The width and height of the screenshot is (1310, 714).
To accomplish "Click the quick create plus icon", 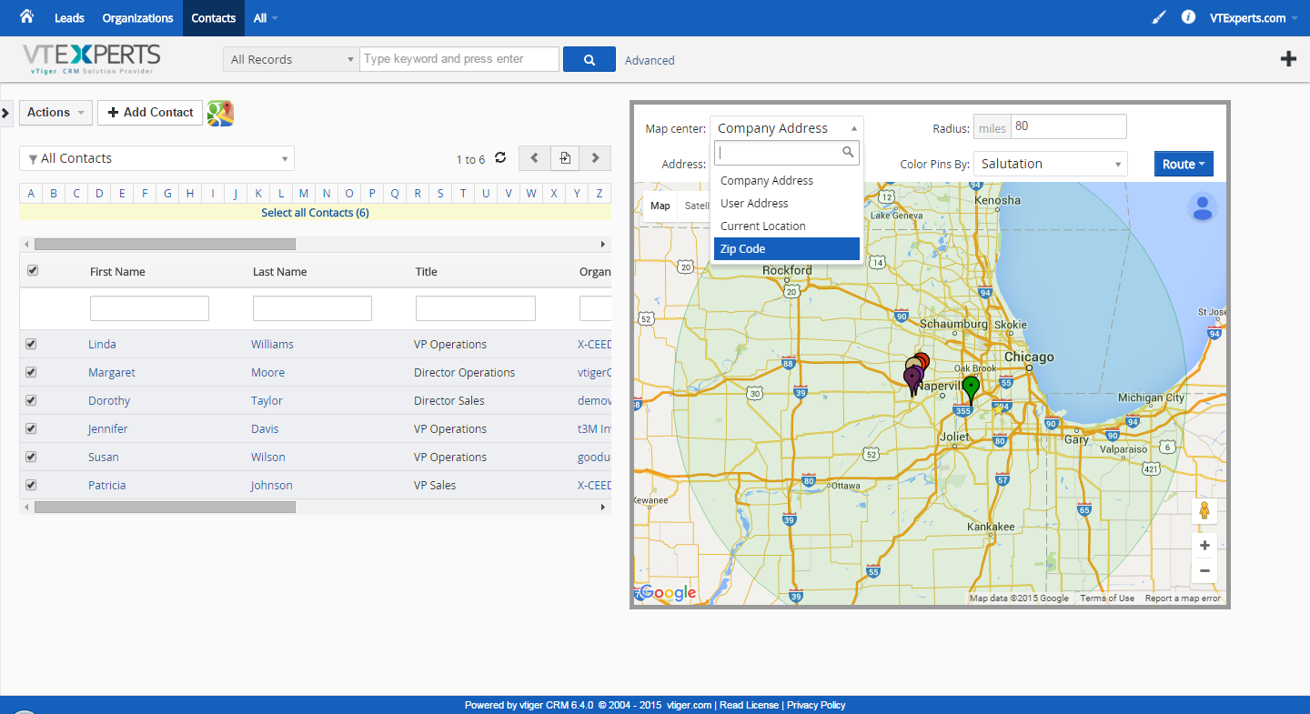I will coord(1288,59).
